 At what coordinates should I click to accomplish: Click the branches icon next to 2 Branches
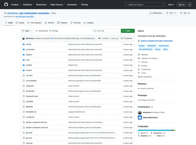coord(36,31)
